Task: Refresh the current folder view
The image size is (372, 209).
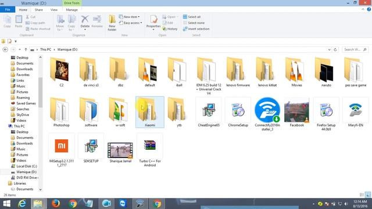Action: (x=335, y=49)
